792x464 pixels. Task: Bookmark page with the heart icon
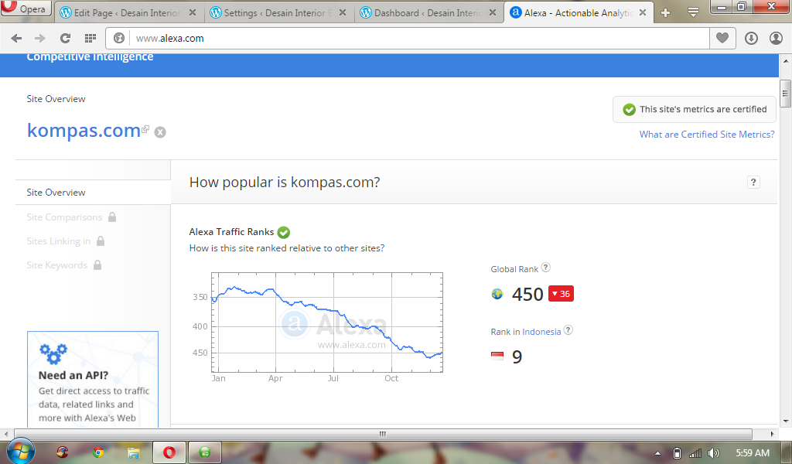pos(722,38)
